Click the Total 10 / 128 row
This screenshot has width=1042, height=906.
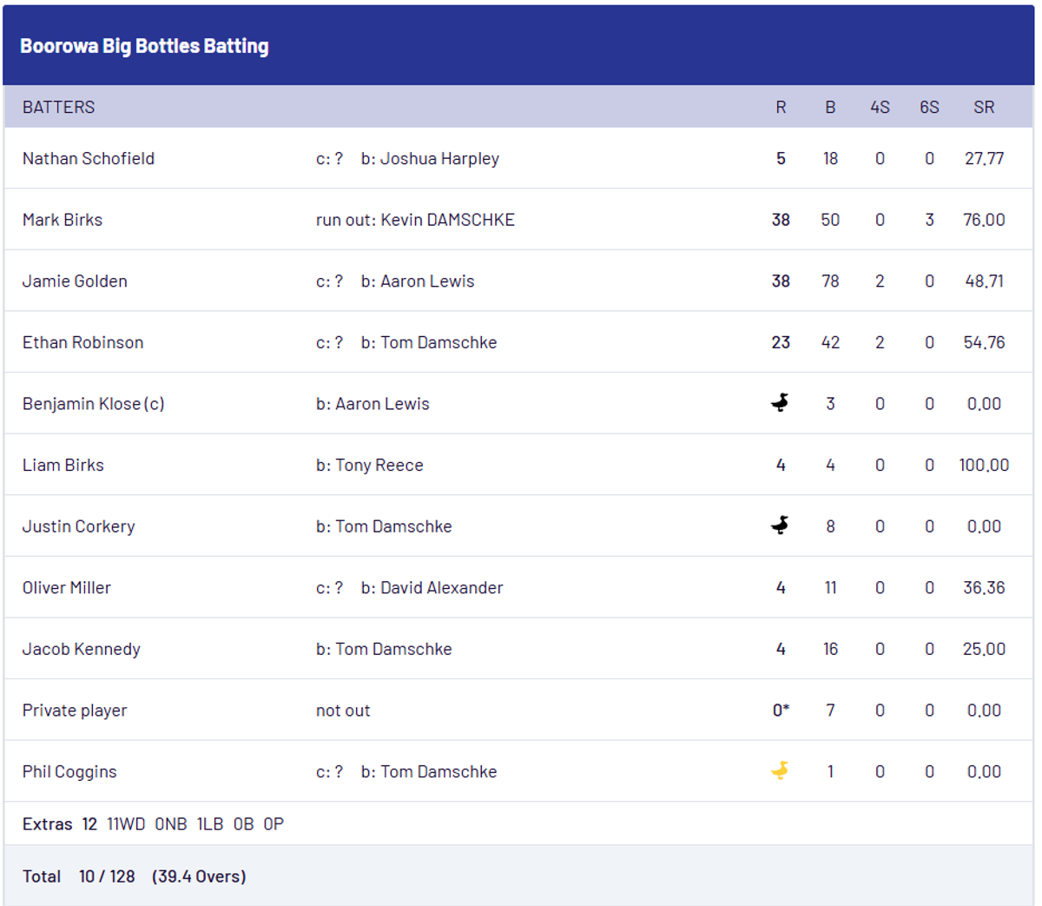(135, 876)
